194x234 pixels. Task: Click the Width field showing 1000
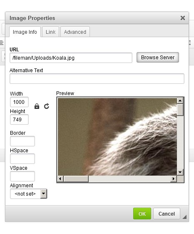pyautogui.click(x=19, y=102)
